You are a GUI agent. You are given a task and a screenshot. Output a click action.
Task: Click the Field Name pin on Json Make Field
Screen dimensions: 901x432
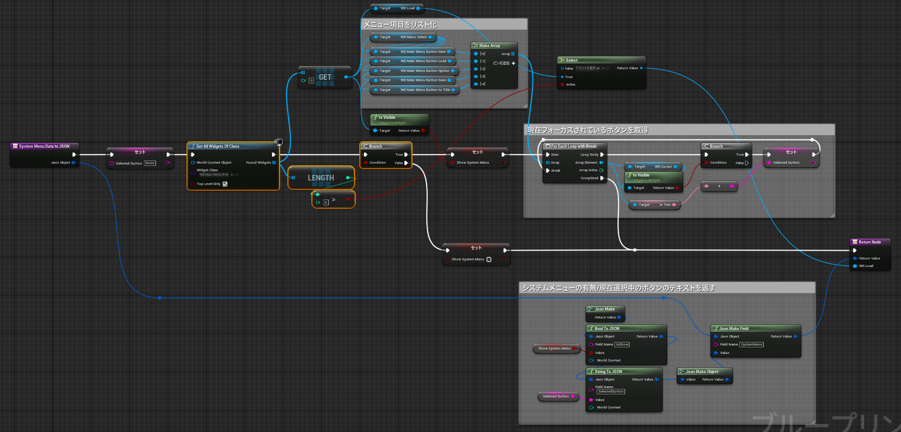716,345
